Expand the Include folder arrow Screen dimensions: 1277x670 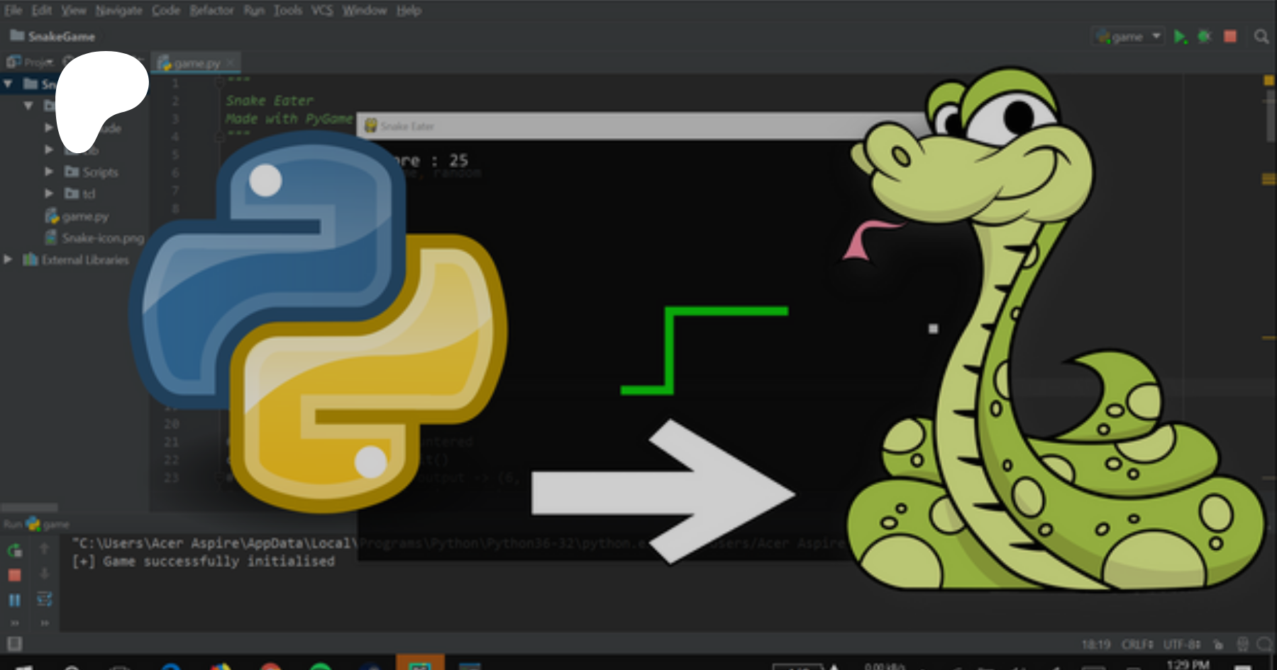(x=49, y=128)
